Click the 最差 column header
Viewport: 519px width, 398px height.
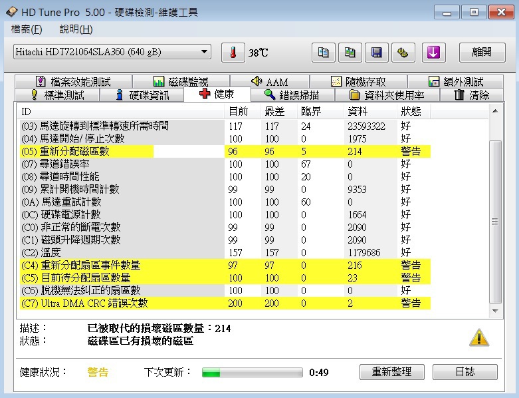(279, 112)
